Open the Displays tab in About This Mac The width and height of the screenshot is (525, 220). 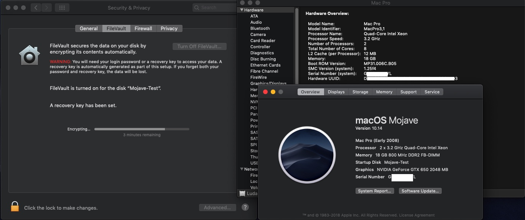tap(336, 92)
